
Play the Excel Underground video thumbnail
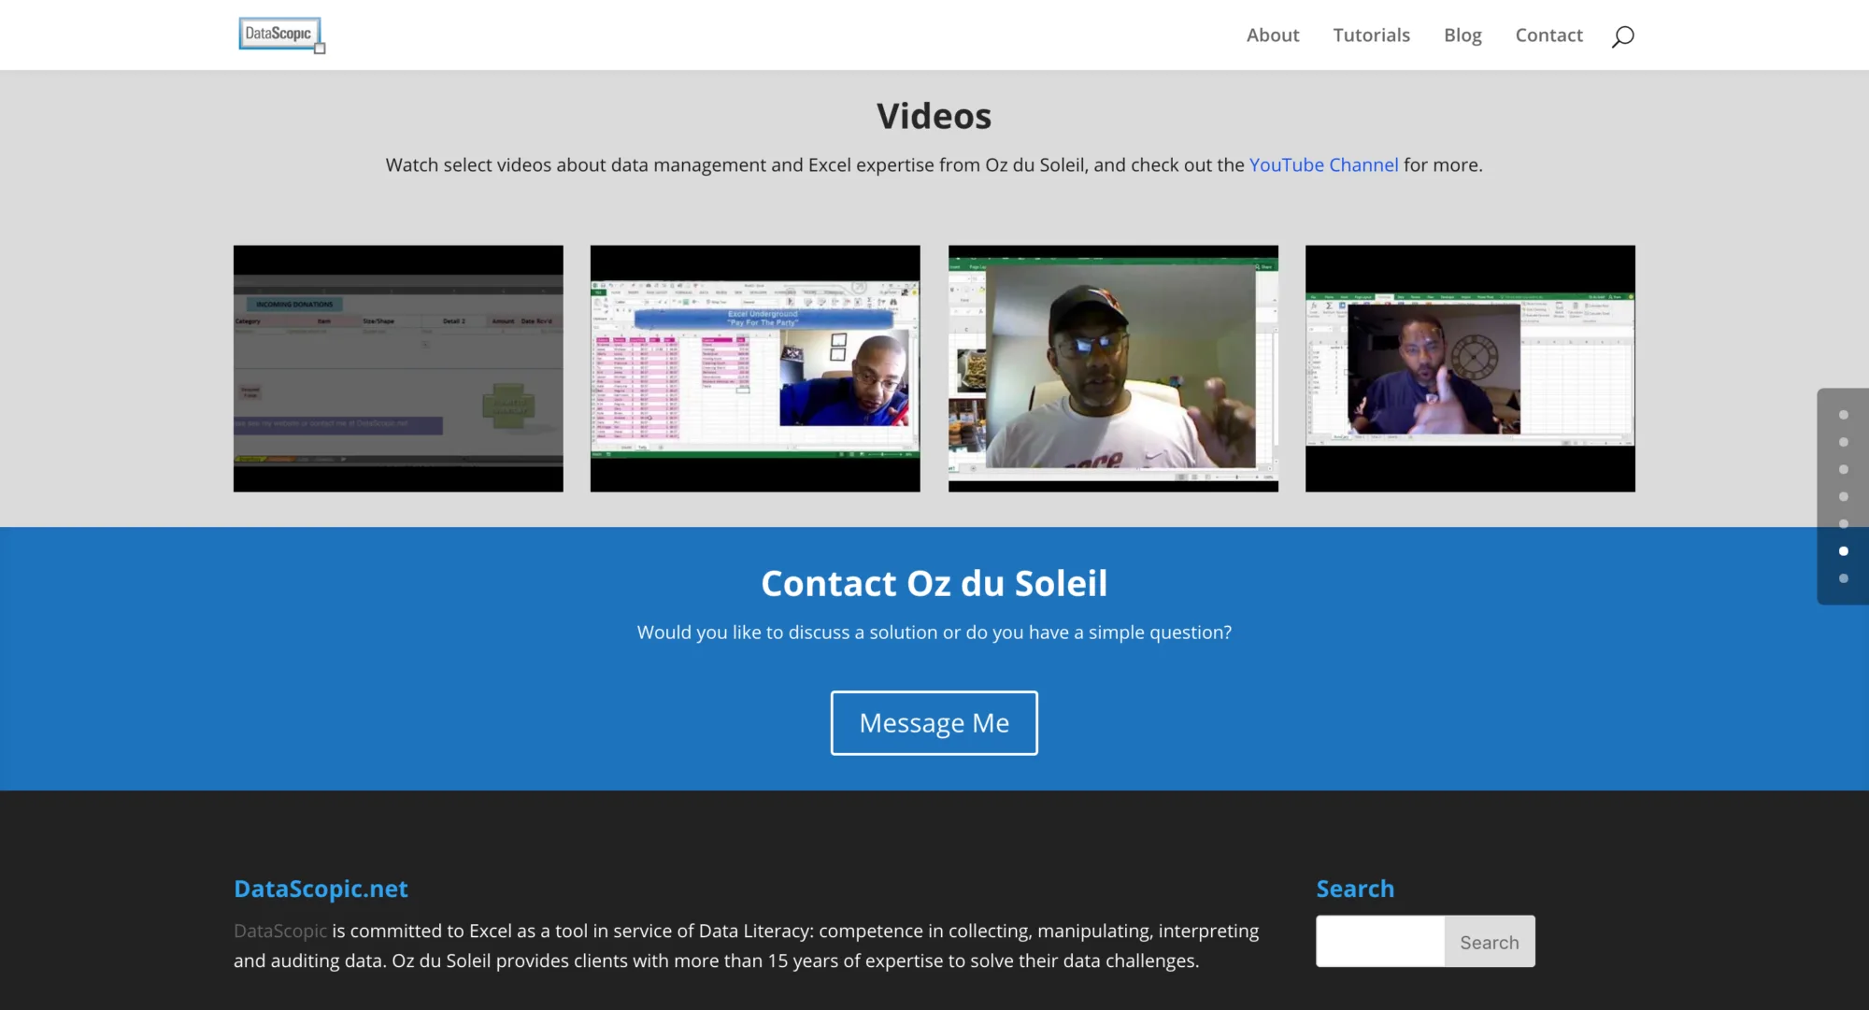[755, 368]
